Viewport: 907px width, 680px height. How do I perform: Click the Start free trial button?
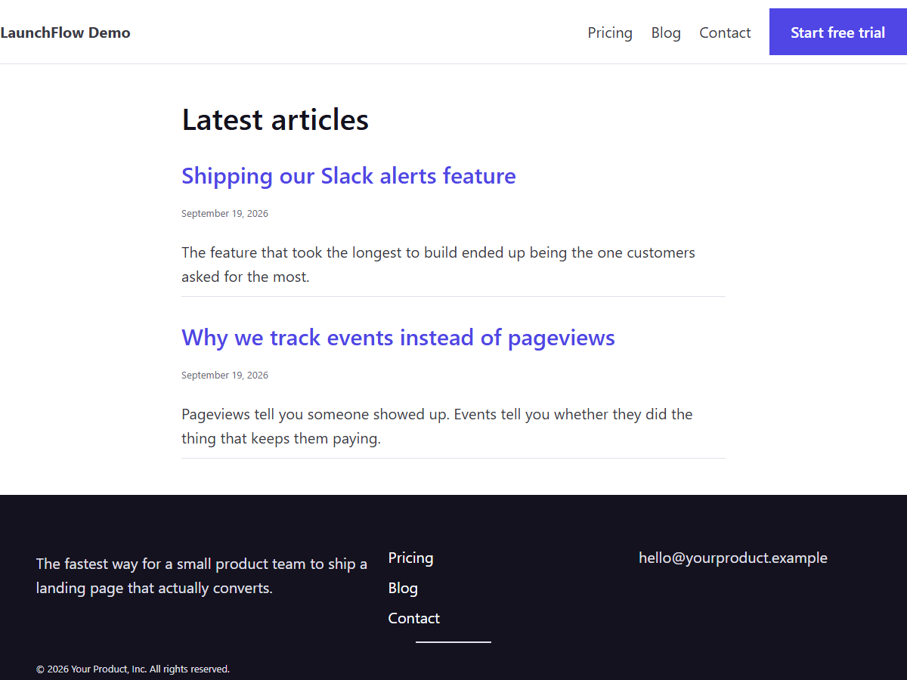click(838, 32)
